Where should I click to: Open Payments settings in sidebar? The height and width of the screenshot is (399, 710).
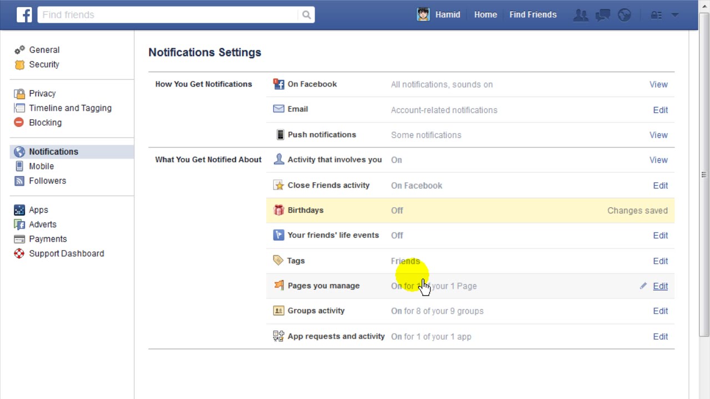48,239
